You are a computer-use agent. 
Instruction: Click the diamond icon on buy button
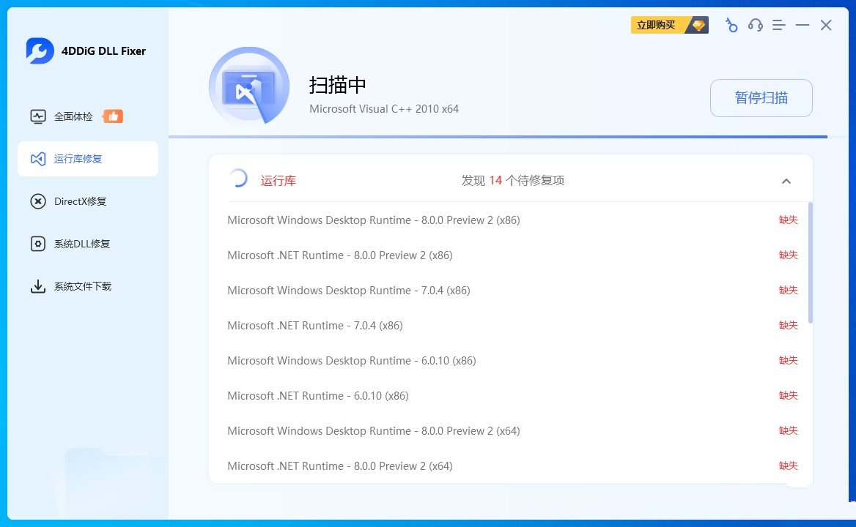click(x=698, y=25)
